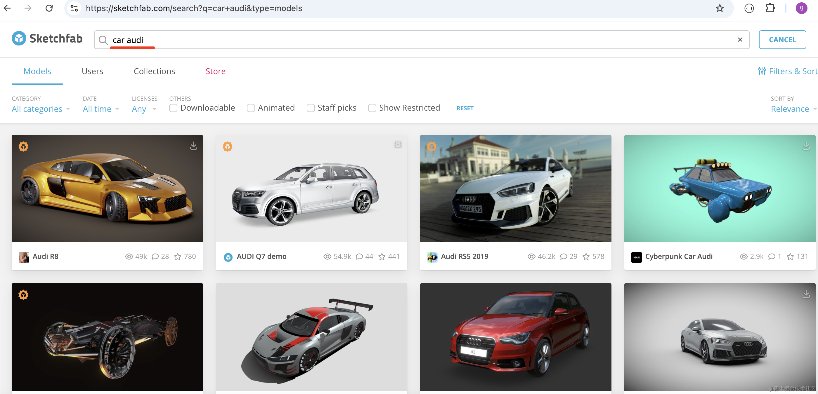The image size is (818, 394).
Task: Click the icon on AUDI Q7 demo thumbnail corner
Action: point(398,144)
